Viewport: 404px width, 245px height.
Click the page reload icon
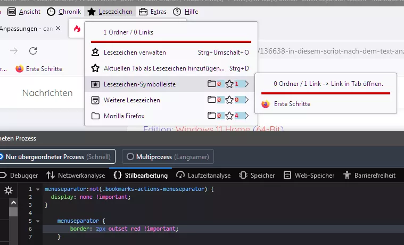[x=33, y=51]
